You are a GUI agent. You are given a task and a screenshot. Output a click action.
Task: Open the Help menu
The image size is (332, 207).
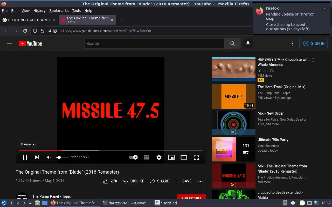pos(88,11)
